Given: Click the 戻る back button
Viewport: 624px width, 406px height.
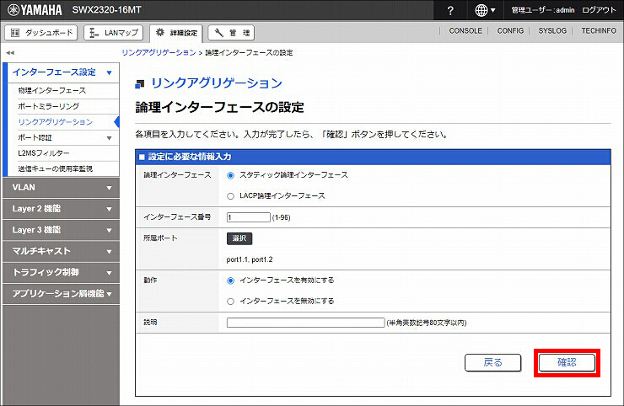Looking at the screenshot, I should click(492, 362).
